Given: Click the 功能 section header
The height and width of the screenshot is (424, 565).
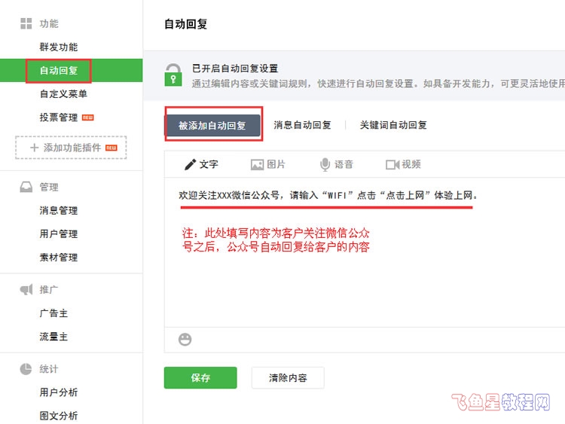Looking at the screenshot, I should 49,23.
